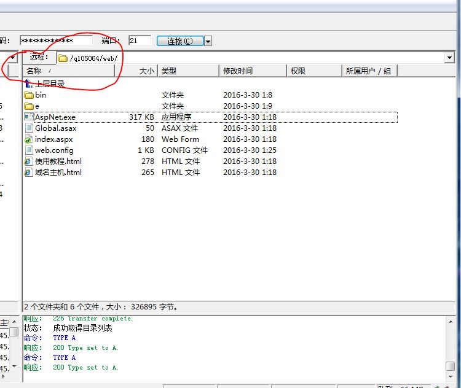The image size is (461, 388).
Task: Sort by the 修改时间 column header
Action: 253,71
